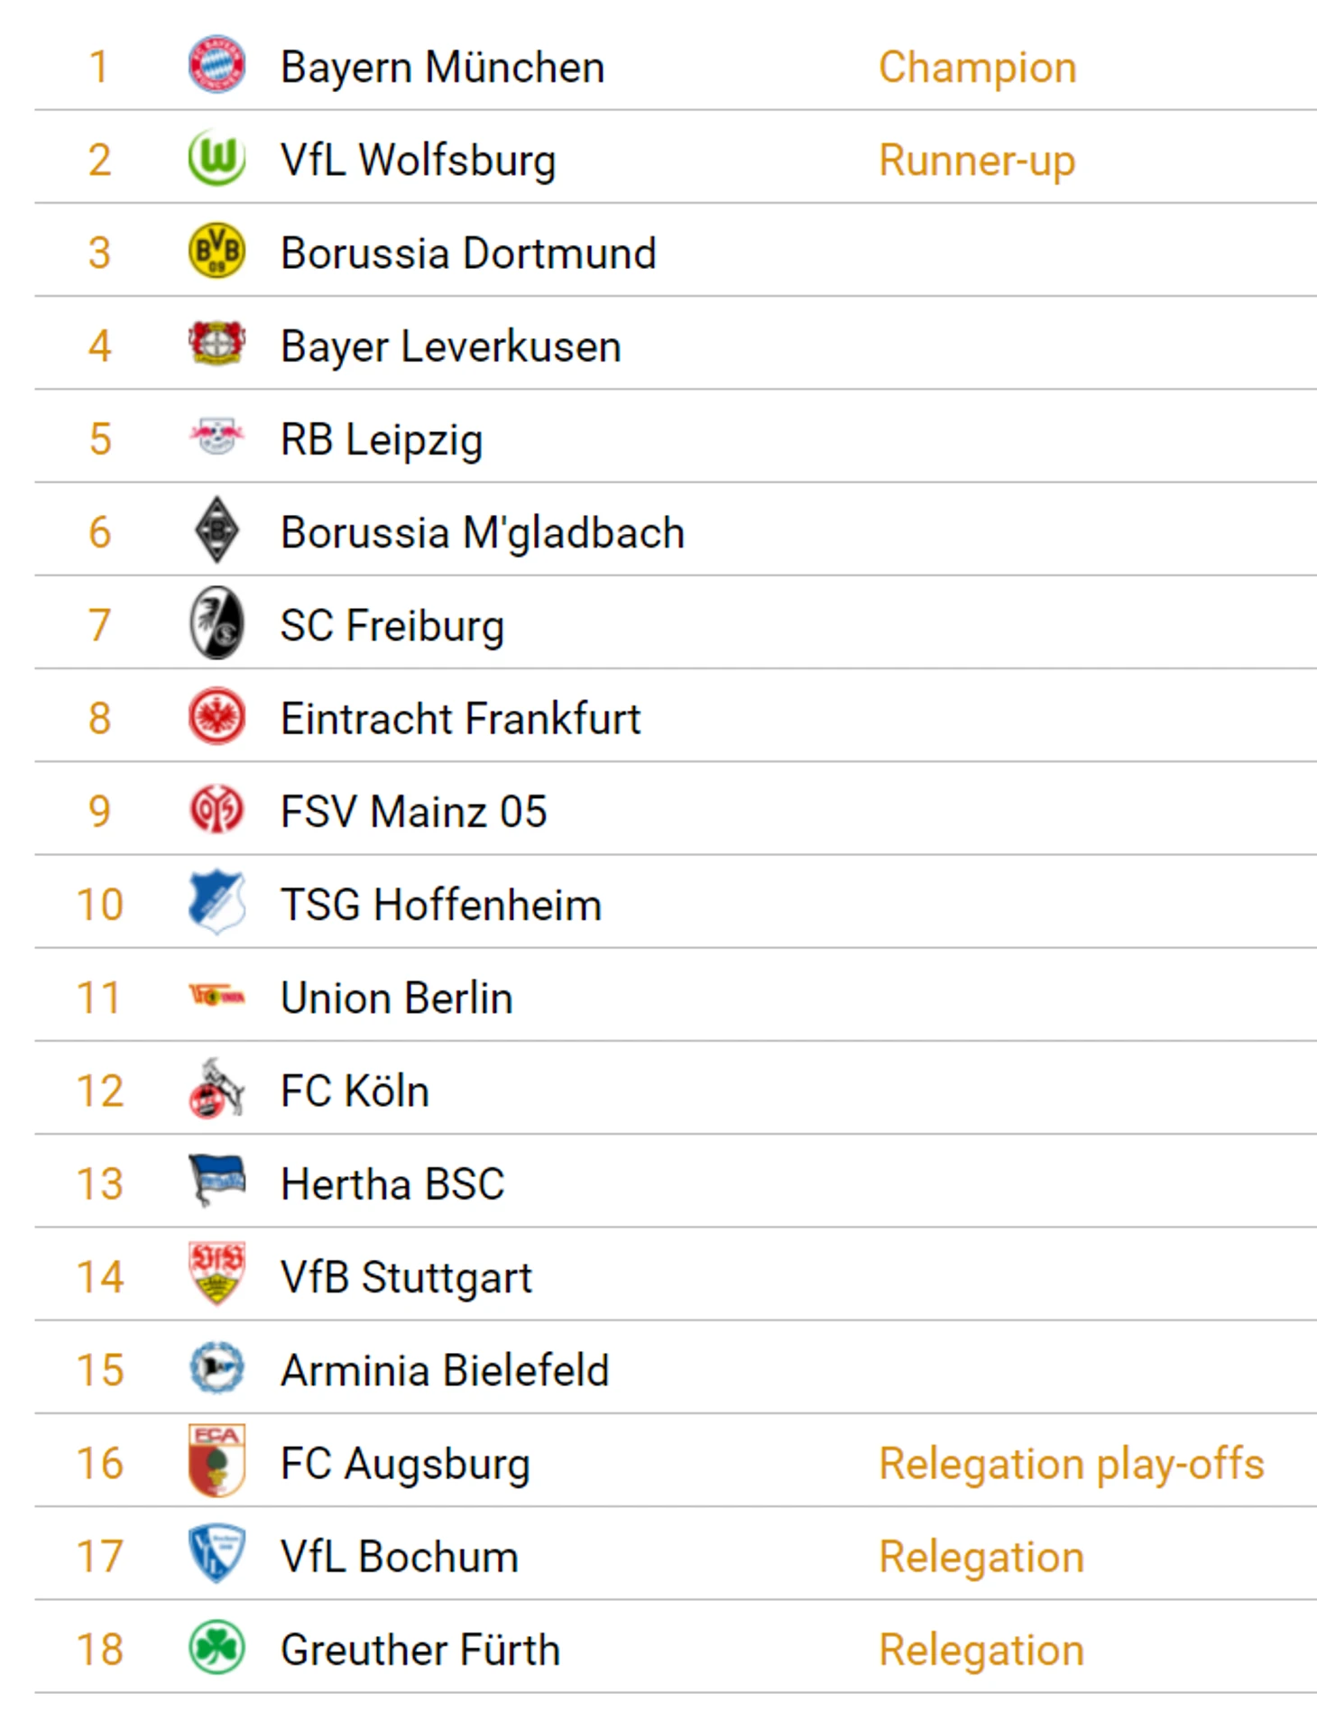Click the FSV Mainz 05 crest
1317x1720 pixels.
point(216,810)
